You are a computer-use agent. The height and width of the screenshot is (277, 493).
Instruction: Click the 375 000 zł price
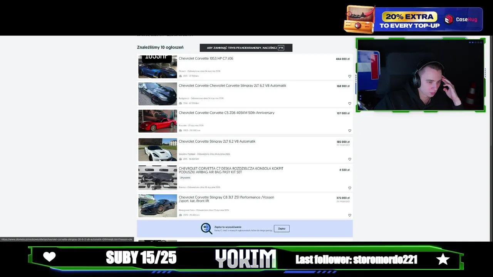343,198
